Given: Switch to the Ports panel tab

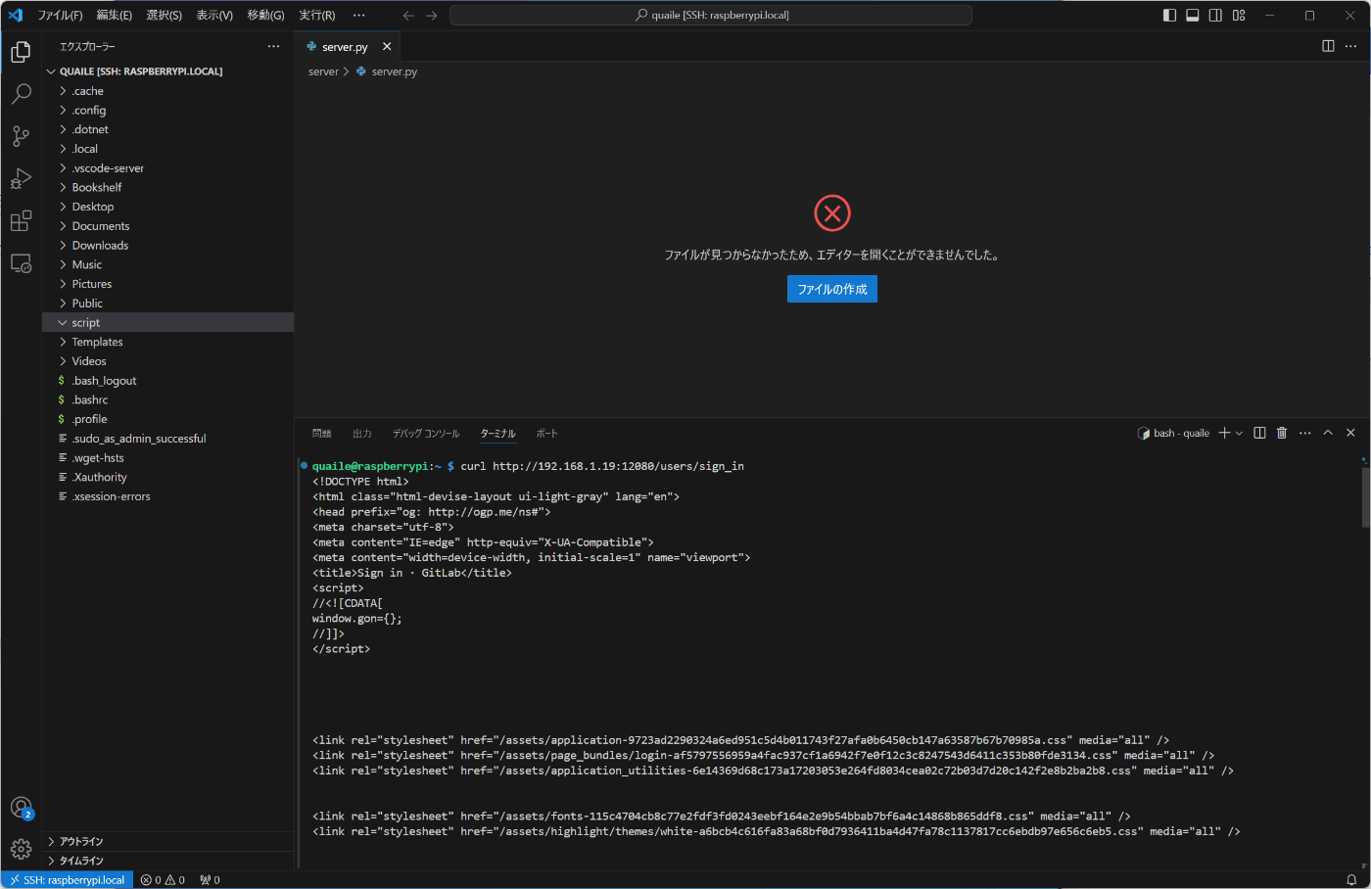Looking at the screenshot, I should [x=546, y=433].
